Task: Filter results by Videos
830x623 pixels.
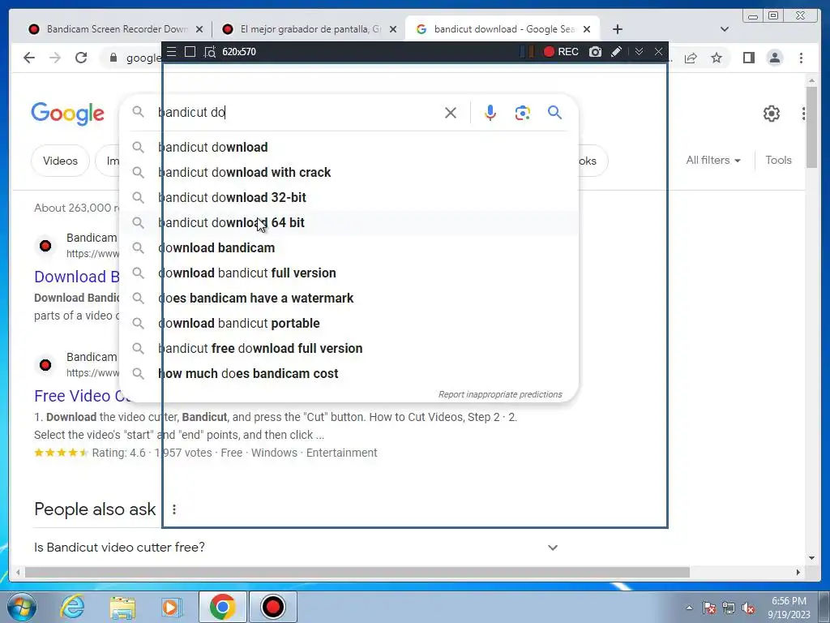Action: click(60, 161)
